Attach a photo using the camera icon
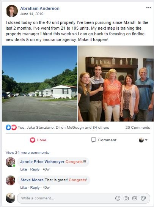Viewport: 154px width, 207px height. click(x=126, y=198)
